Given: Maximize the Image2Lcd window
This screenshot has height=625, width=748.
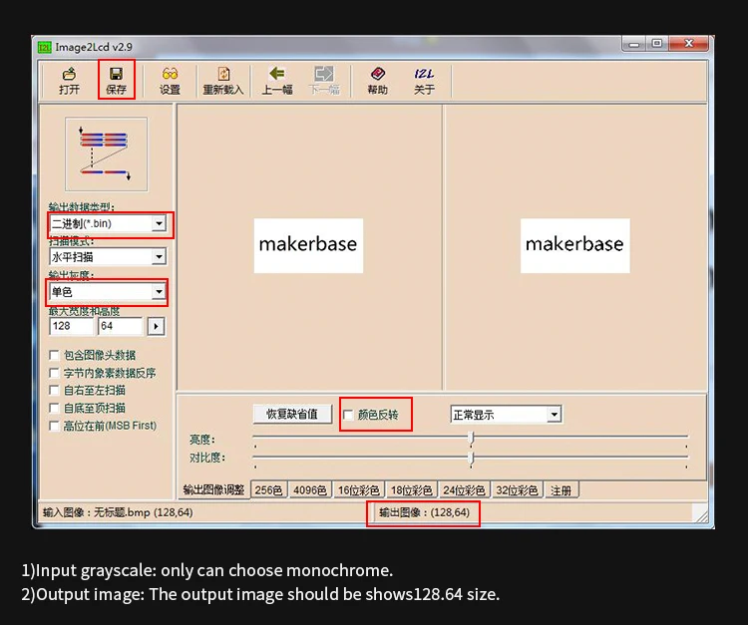Looking at the screenshot, I should [657, 44].
